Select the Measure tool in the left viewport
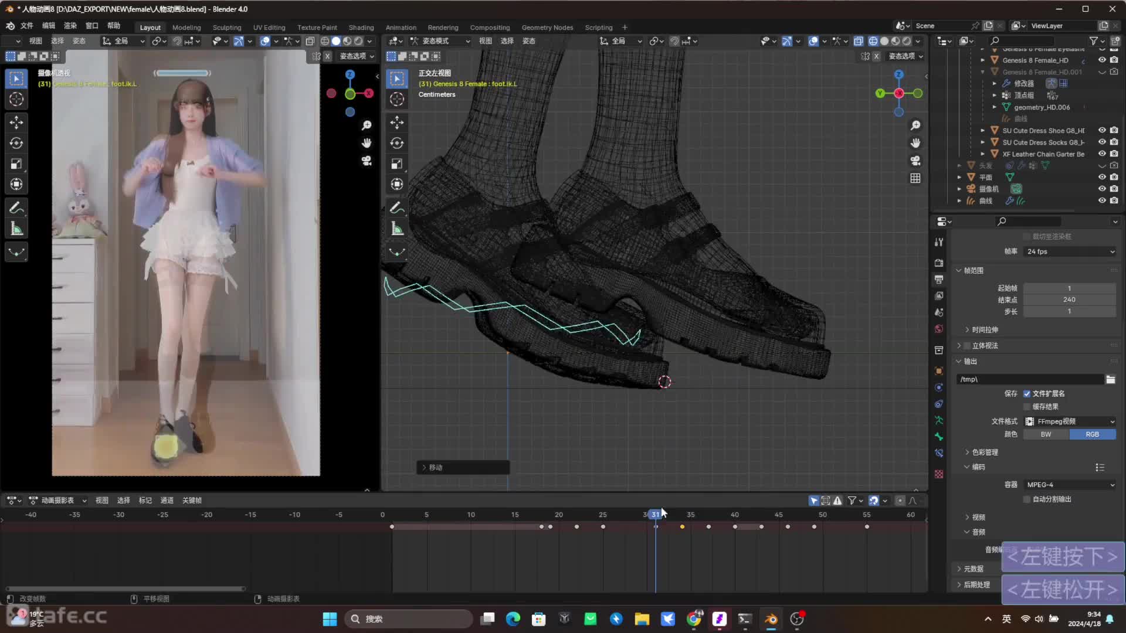The image size is (1126, 633). (x=16, y=229)
